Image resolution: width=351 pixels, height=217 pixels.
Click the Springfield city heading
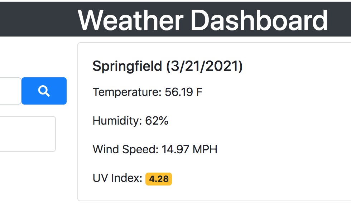tap(127, 66)
